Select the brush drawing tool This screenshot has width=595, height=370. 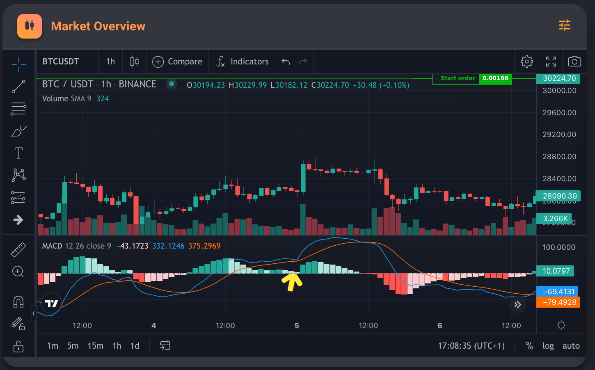pyautogui.click(x=18, y=131)
